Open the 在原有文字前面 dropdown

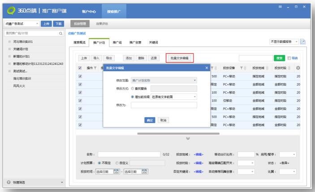click(x=173, y=96)
